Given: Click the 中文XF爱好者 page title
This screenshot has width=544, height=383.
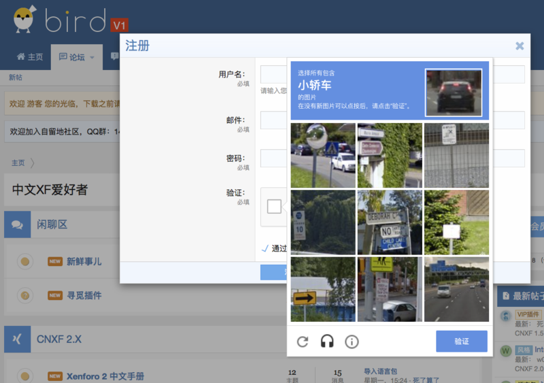Looking at the screenshot, I should (x=50, y=190).
